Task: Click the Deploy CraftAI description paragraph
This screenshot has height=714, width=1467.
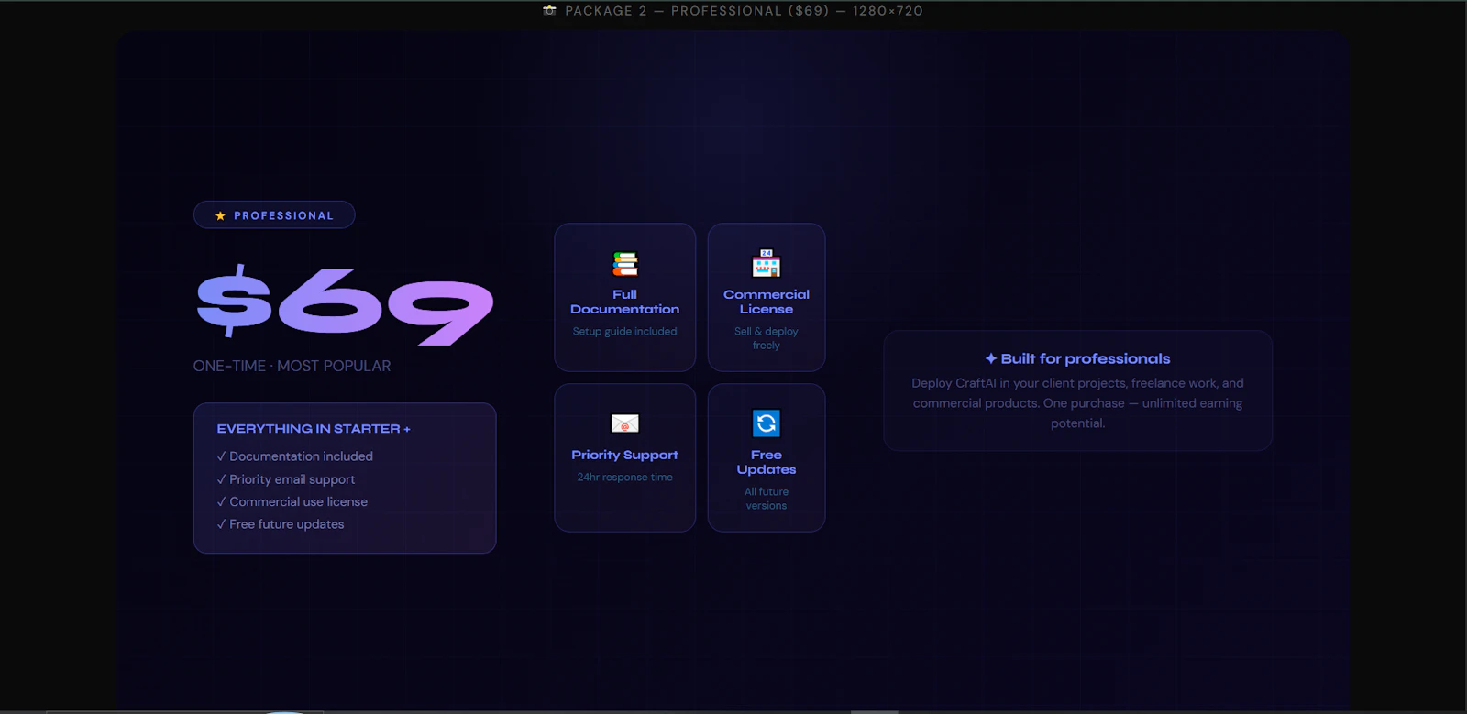Action: pyautogui.click(x=1078, y=403)
